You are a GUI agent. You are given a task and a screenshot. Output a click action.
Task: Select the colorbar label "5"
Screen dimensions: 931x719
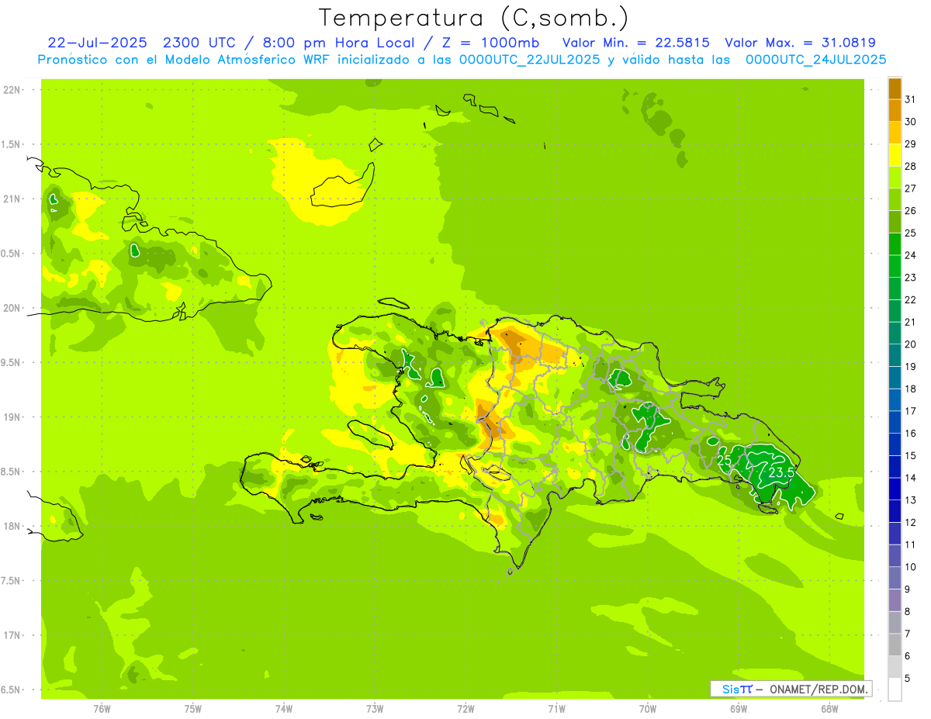pyautogui.click(x=909, y=679)
